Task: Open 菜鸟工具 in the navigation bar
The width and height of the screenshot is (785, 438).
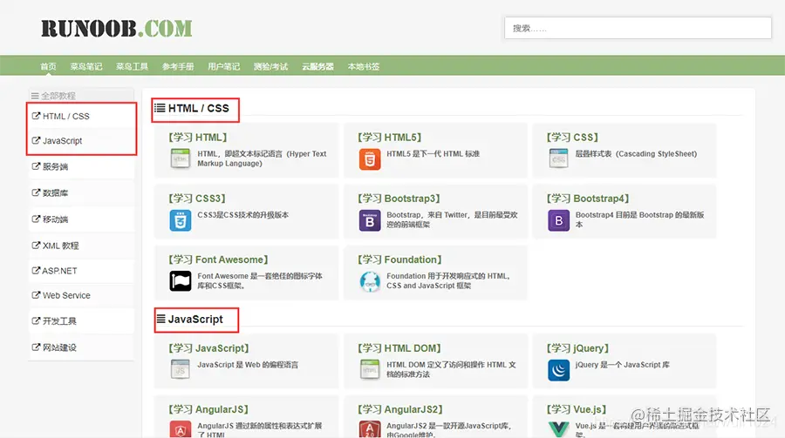Action: [x=133, y=66]
